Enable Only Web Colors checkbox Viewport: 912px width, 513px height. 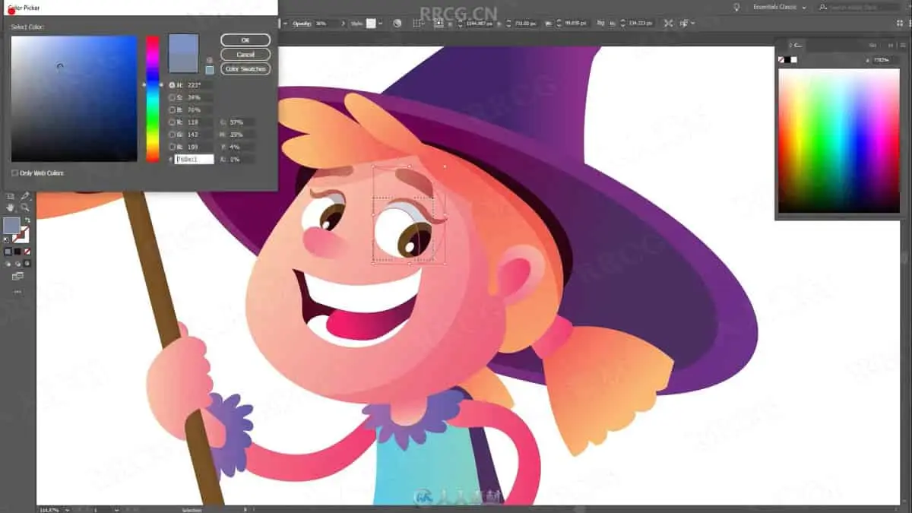[x=14, y=173]
